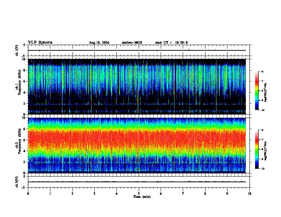Click the ch.2 spectrogram color scale bar
The width and height of the screenshot is (281, 217).
point(257,149)
